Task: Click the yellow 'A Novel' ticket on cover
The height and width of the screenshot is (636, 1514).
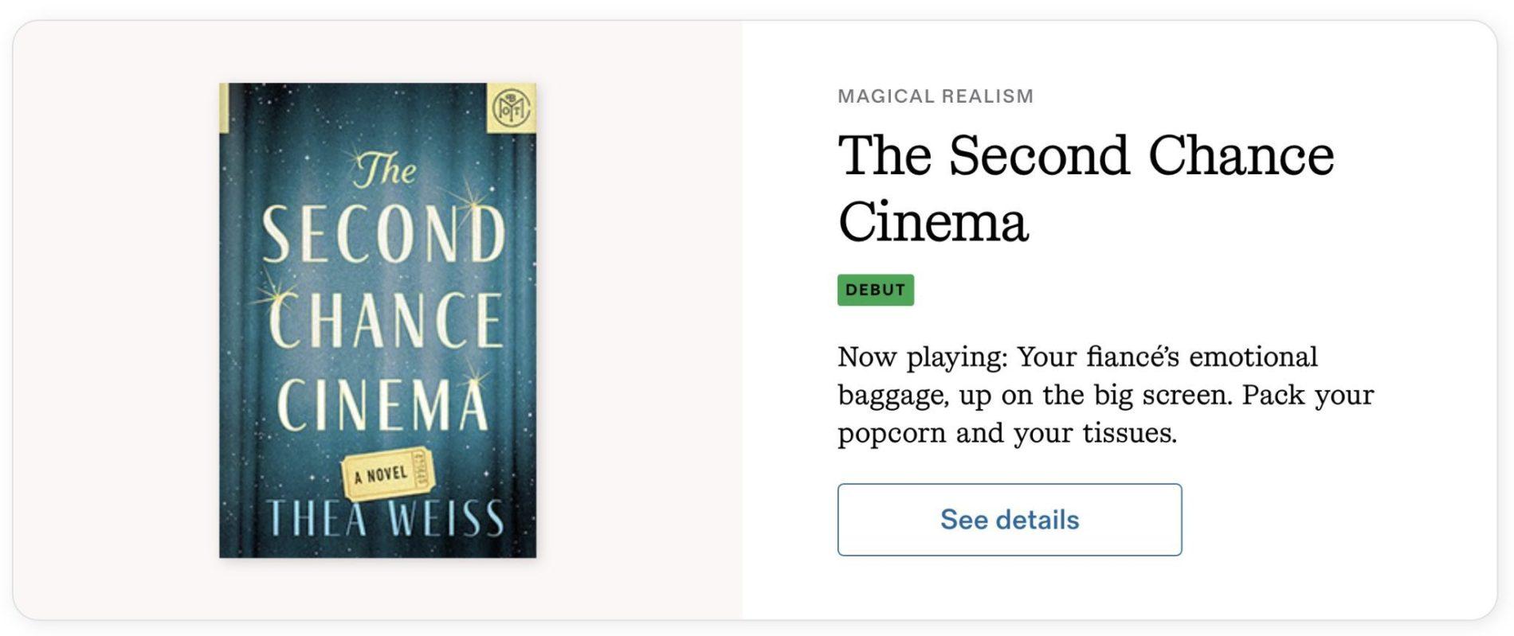Action: [x=388, y=474]
